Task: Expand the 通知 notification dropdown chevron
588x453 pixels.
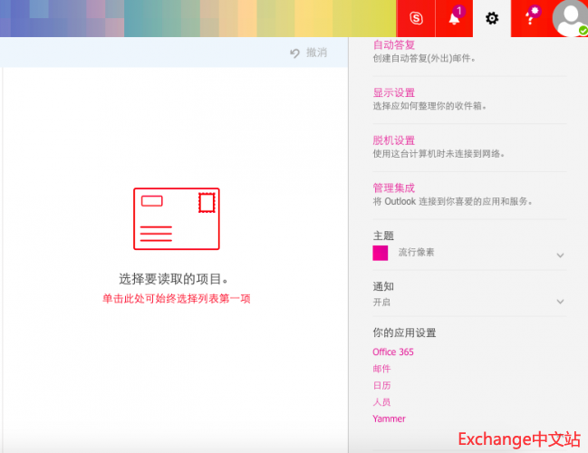Action: (560, 302)
